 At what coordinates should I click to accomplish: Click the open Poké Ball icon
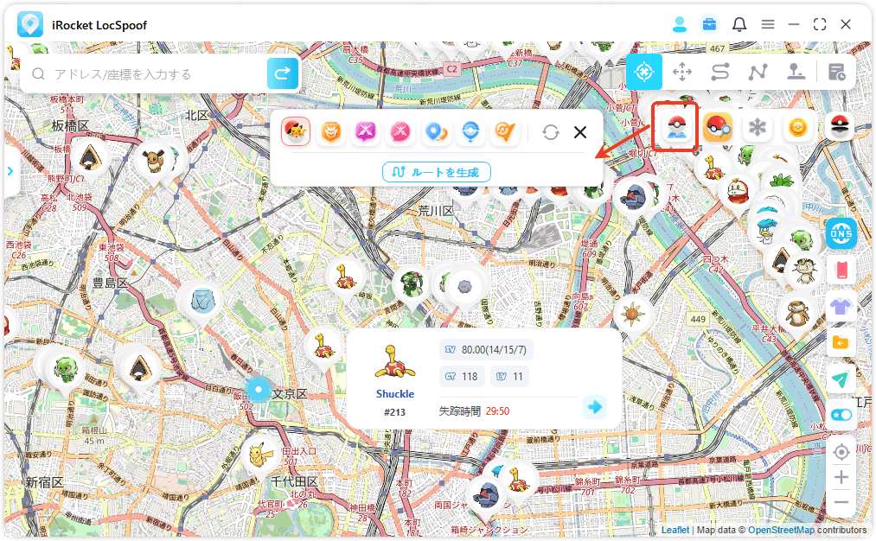tap(839, 127)
